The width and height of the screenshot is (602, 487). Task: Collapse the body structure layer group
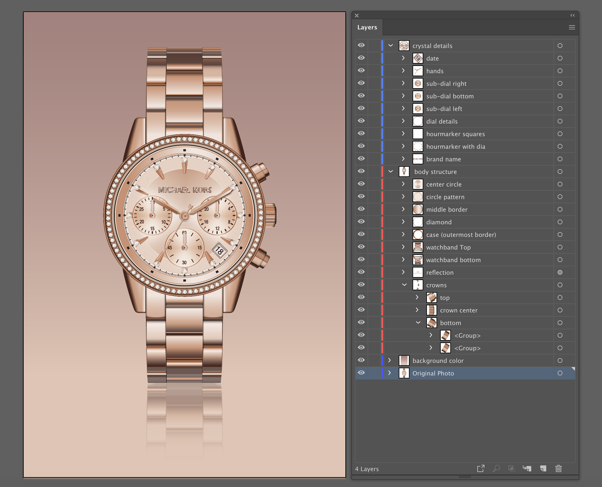(390, 172)
